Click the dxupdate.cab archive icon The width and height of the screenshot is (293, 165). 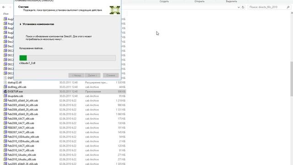pos(5,96)
